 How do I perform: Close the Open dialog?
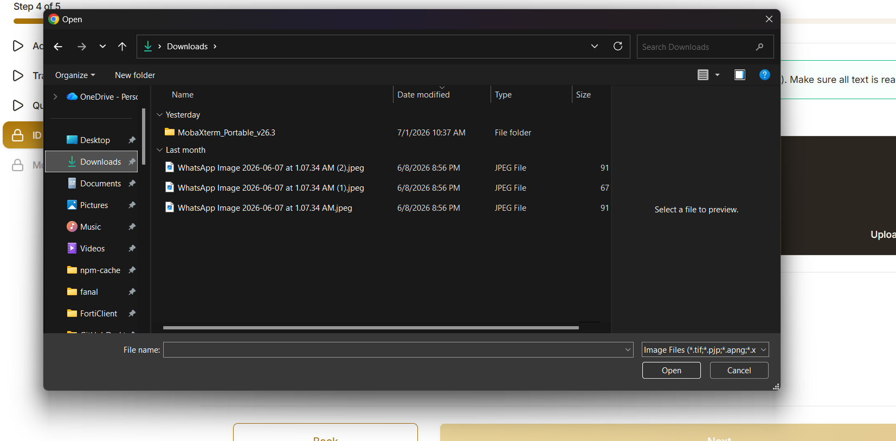(x=769, y=19)
